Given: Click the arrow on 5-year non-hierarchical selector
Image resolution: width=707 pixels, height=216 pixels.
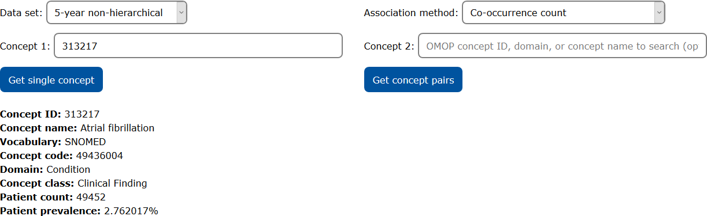Looking at the screenshot, I should [181, 13].
